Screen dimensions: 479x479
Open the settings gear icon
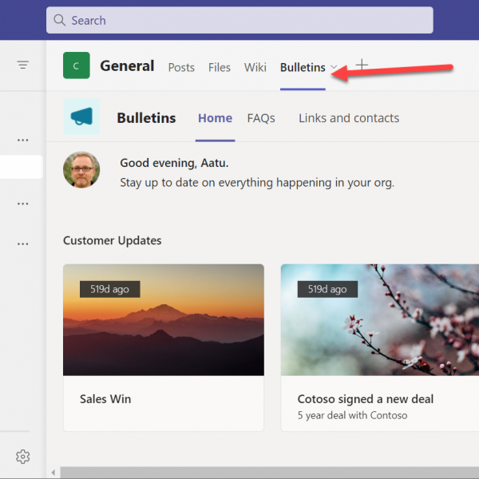(x=23, y=457)
